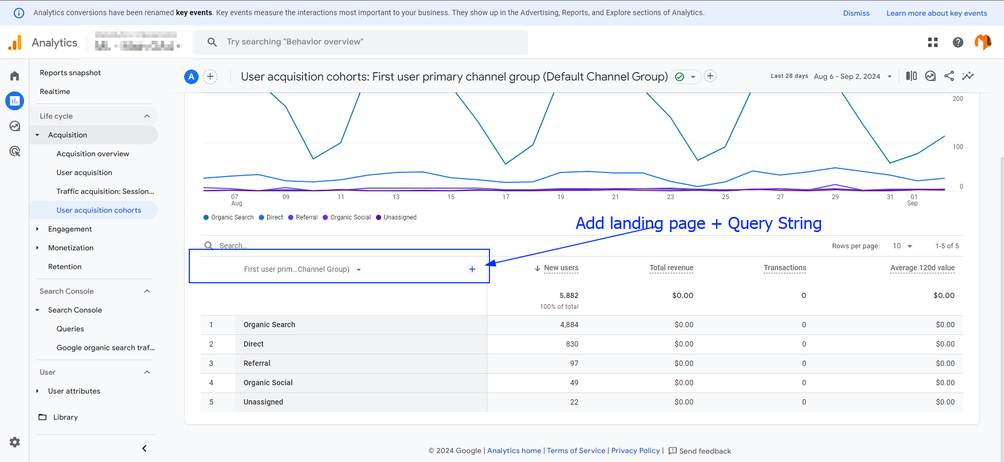
Task: Toggle the Unassigned legend series
Action: click(396, 217)
